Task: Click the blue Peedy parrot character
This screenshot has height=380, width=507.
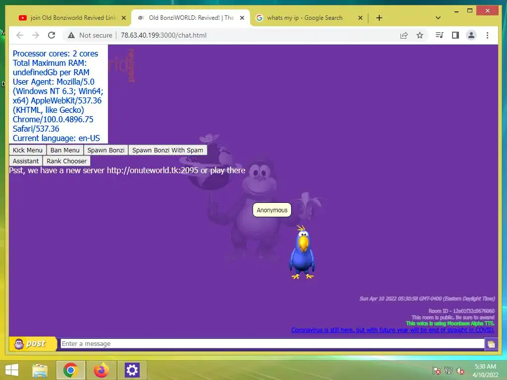Action: (x=302, y=252)
